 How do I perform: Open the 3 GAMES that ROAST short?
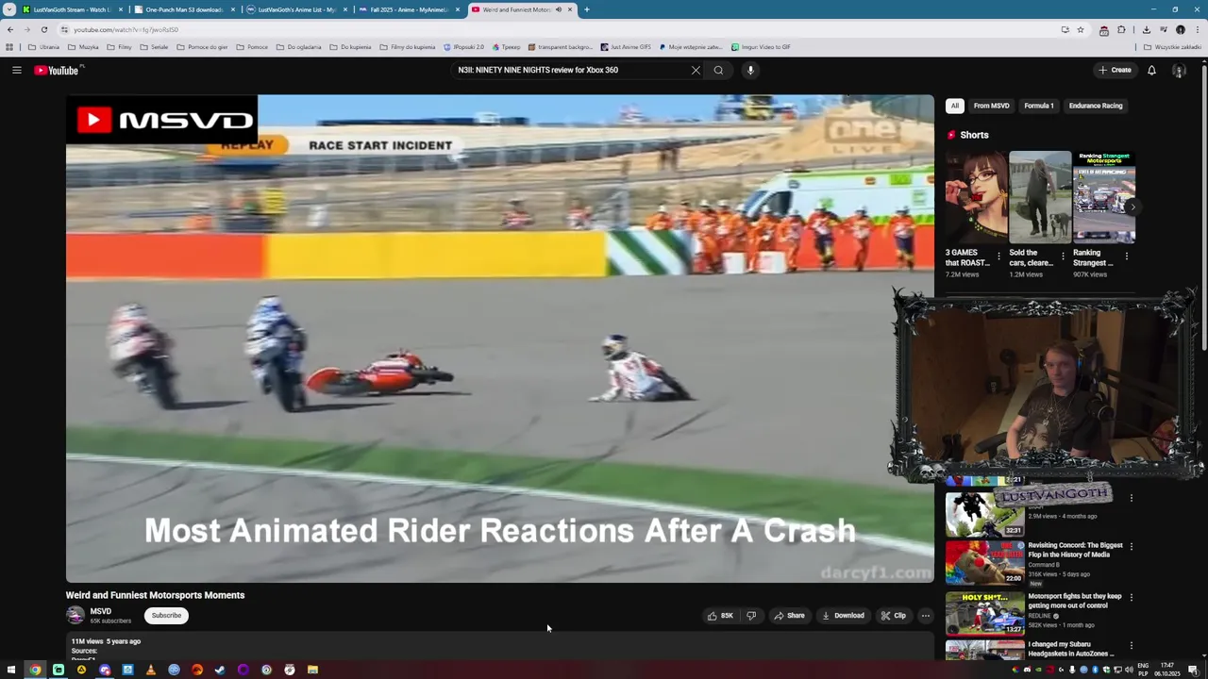point(977,197)
